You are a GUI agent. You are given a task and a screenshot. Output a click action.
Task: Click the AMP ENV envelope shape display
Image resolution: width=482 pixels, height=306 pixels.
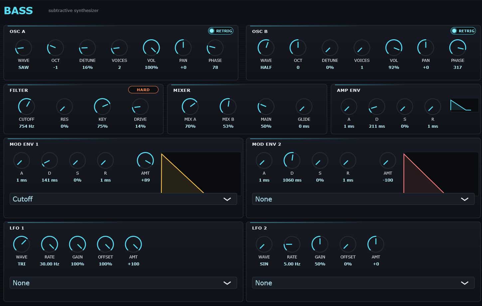464,105
